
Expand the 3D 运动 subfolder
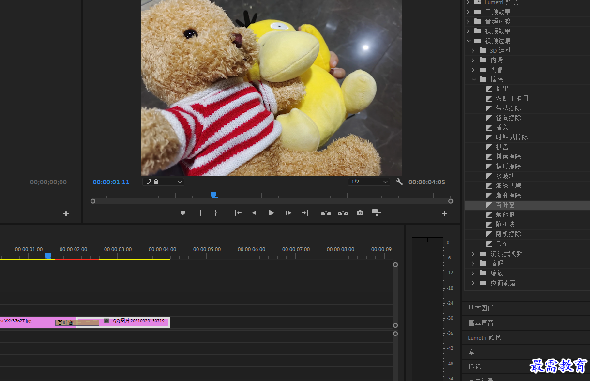pyautogui.click(x=473, y=50)
